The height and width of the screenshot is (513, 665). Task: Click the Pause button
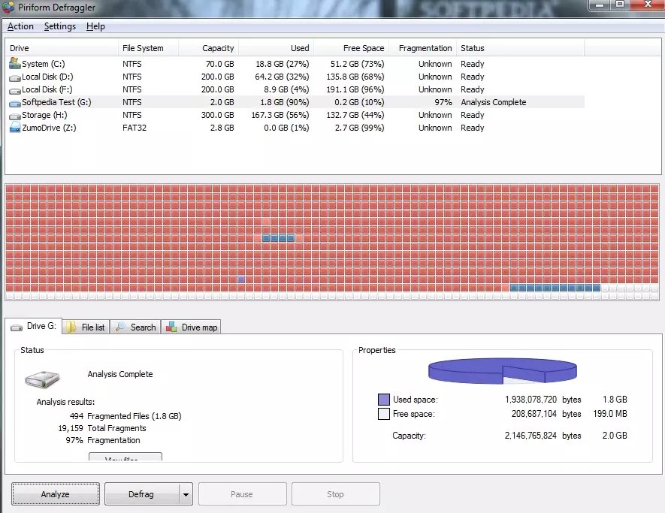pos(242,494)
